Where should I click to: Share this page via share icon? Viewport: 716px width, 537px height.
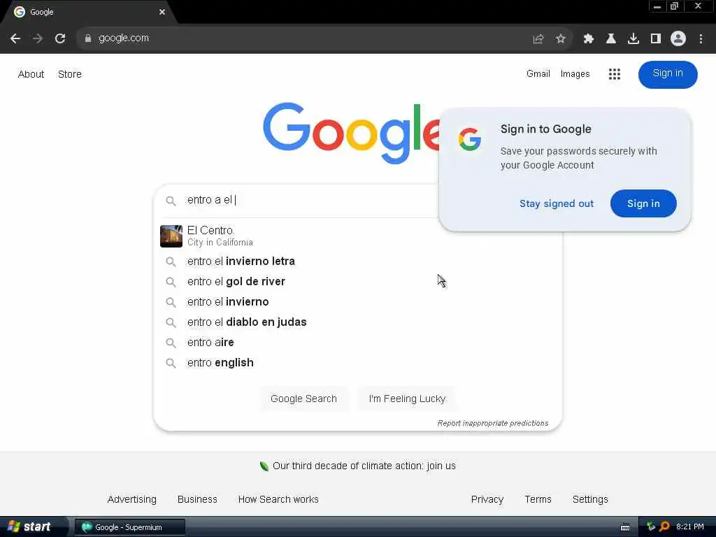538,39
